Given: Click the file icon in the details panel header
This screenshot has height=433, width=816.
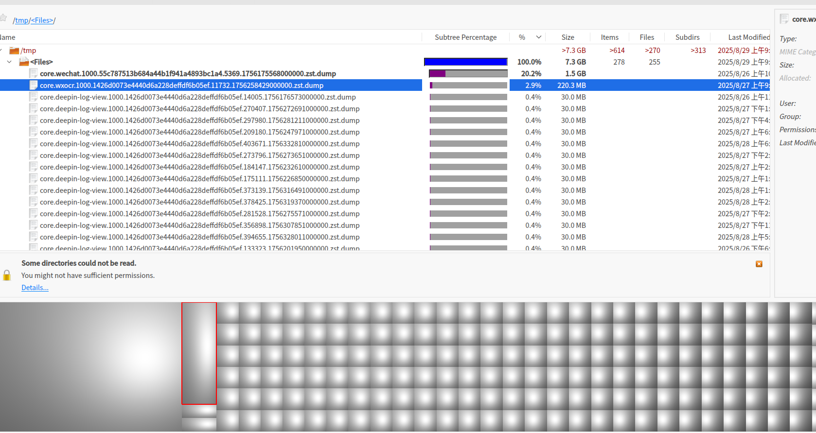Looking at the screenshot, I should [784, 19].
